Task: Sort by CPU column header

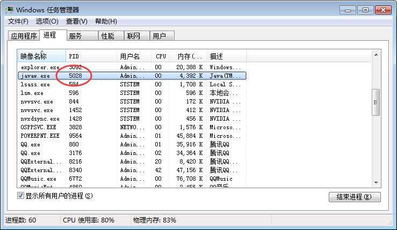Action: 161,56
